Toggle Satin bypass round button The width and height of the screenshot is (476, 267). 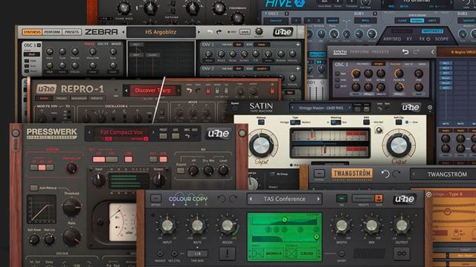tap(235, 108)
